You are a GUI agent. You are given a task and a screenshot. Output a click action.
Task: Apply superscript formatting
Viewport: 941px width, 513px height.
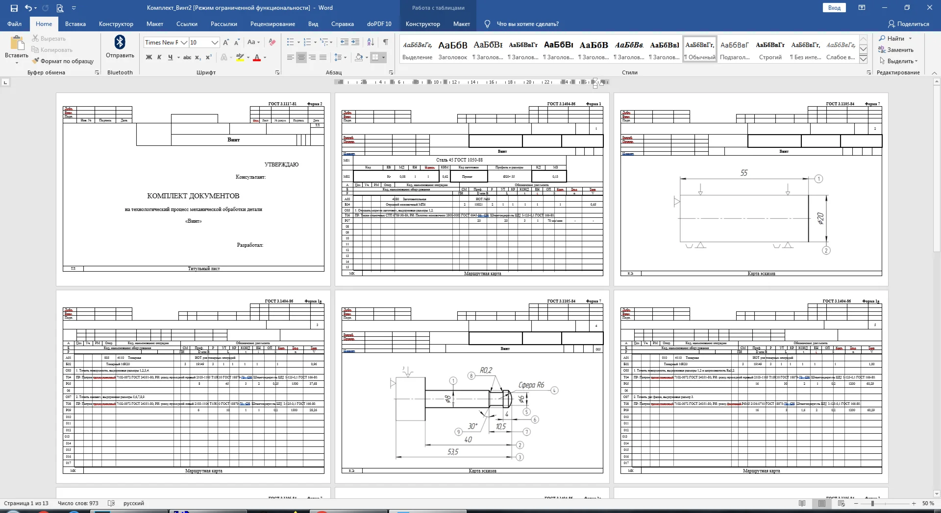point(208,57)
